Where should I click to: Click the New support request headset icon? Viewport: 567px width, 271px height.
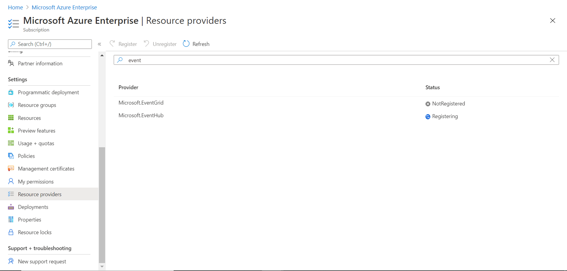[x=11, y=261]
